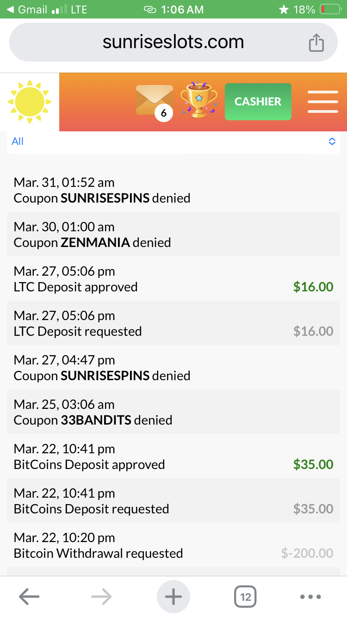Tap the gold trophy icon
The image size is (347, 617).
click(x=198, y=100)
